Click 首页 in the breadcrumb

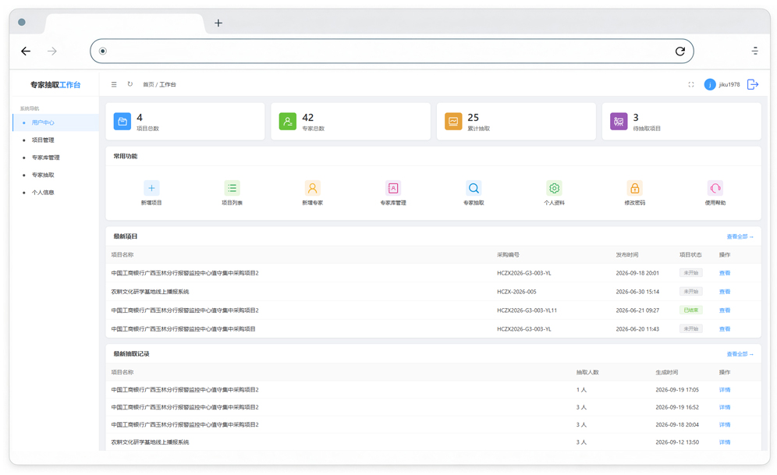click(x=148, y=85)
